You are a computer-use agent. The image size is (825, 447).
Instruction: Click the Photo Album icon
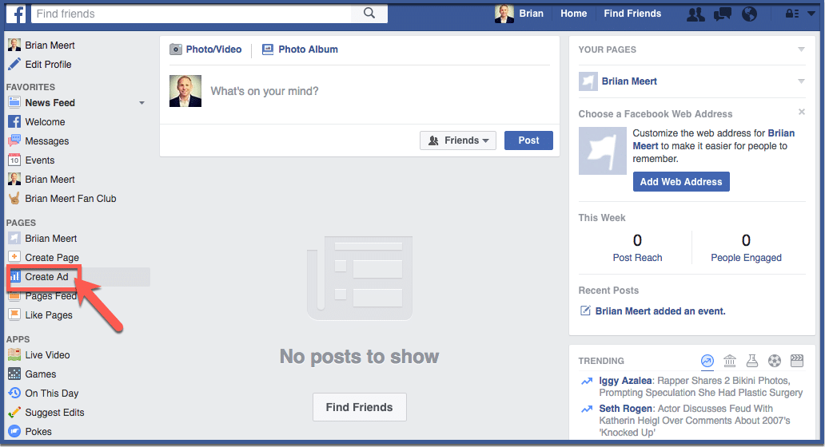(268, 49)
